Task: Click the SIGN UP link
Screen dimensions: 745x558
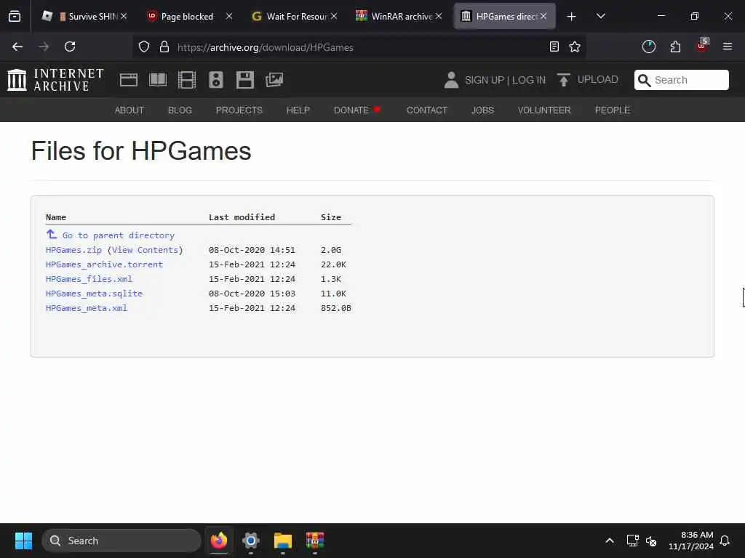Action: [485, 80]
